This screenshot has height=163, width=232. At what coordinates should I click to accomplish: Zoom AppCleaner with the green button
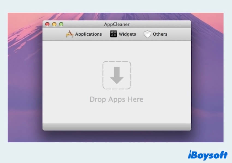click(x=61, y=24)
